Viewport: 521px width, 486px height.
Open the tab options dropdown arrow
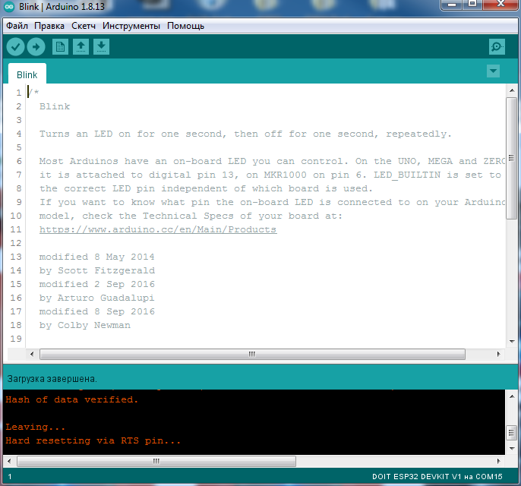[493, 71]
